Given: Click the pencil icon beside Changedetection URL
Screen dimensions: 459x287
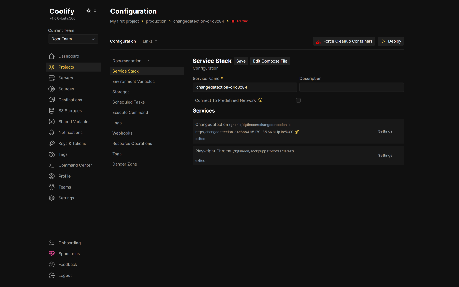Looking at the screenshot, I should click(297, 132).
